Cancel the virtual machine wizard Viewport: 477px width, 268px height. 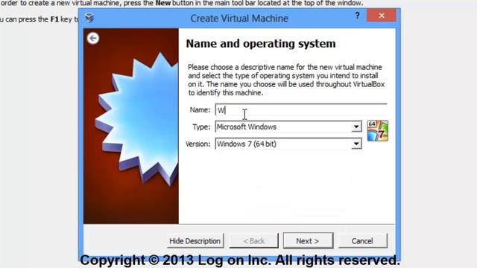click(362, 241)
